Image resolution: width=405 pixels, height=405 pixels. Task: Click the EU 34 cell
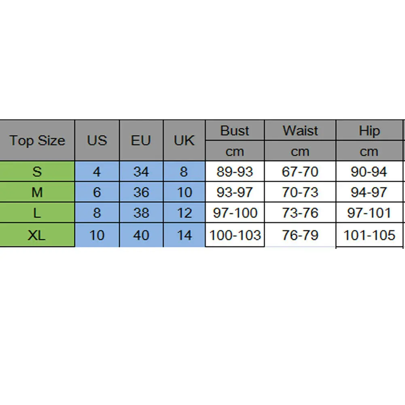[x=141, y=172]
